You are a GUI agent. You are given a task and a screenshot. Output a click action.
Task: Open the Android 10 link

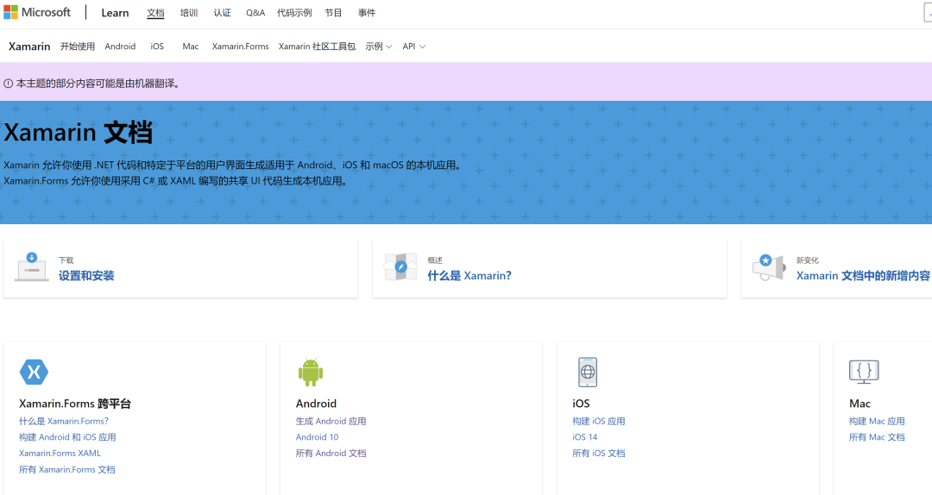coord(317,436)
